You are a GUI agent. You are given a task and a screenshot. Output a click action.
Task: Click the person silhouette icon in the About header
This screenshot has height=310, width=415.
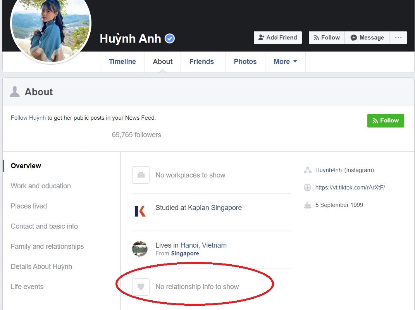click(x=15, y=91)
